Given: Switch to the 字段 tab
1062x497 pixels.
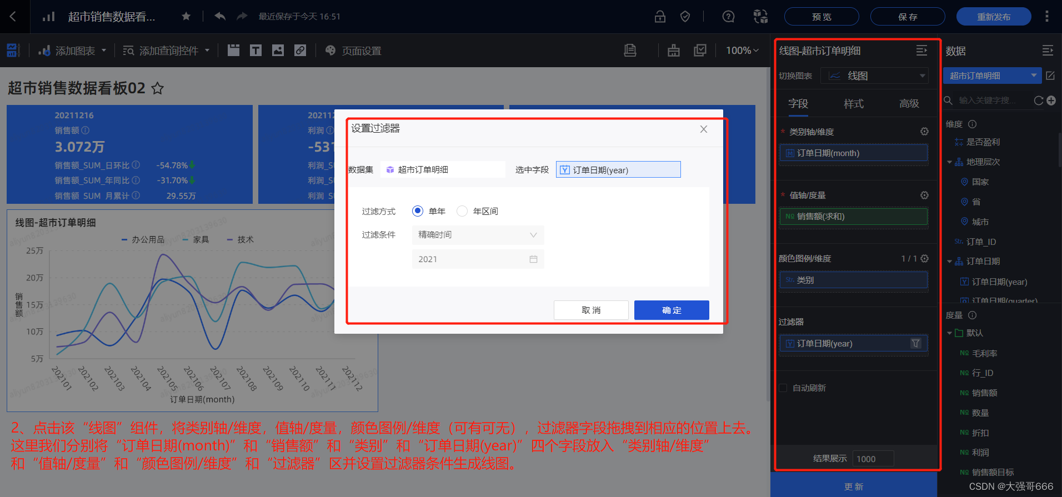Looking at the screenshot, I should pyautogui.click(x=798, y=103).
